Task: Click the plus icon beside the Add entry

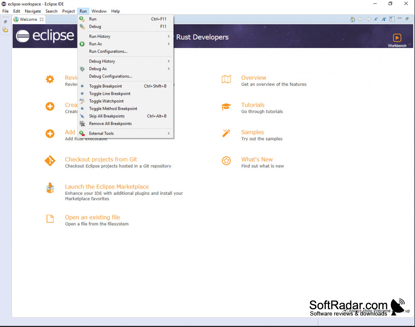Action: [50, 134]
